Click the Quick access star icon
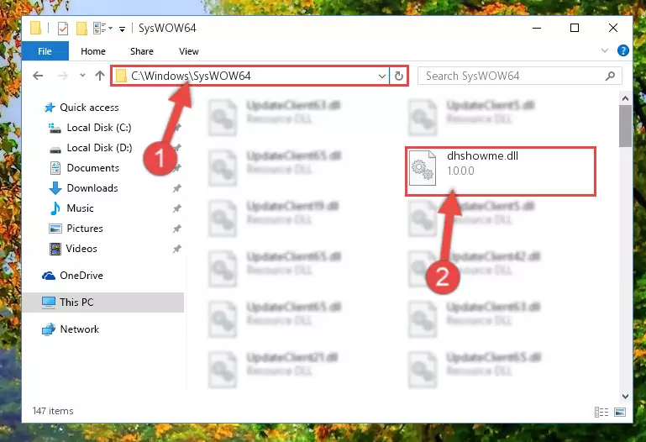 (x=50, y=108)
